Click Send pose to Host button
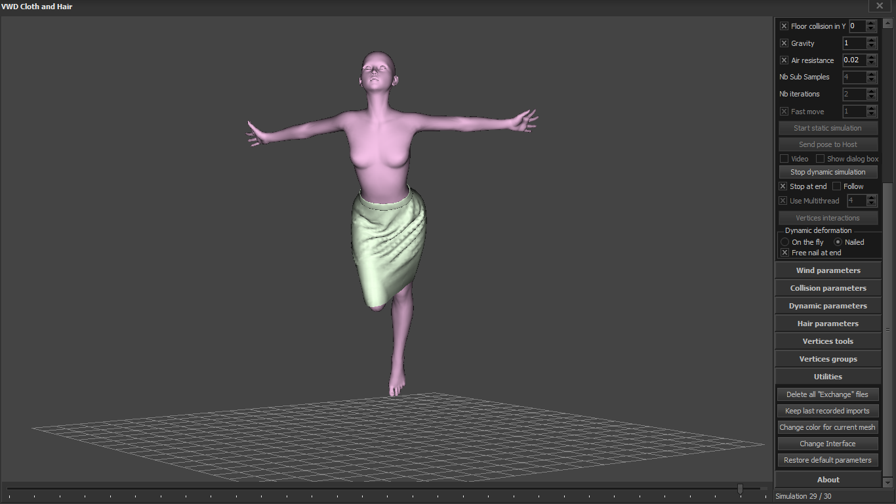The image size is (896, 504). (x=828, y=144)
